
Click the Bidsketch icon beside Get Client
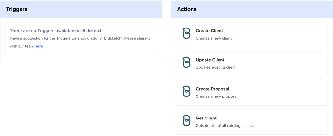pos(186,121)
